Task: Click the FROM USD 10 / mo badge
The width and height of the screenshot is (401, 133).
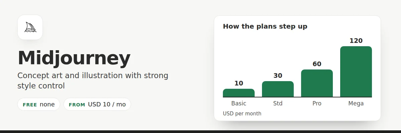Action: [97, 104]
